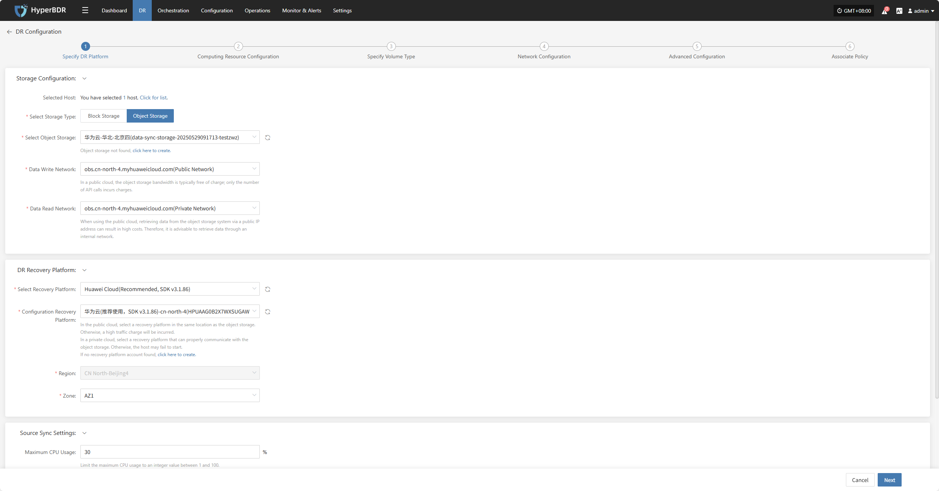939x491 pixels.
Task: Click the 'Advanced Configuration' step label
Action: 697,56
